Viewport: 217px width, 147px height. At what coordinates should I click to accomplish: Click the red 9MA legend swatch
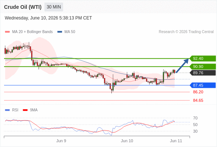[25, 110]
